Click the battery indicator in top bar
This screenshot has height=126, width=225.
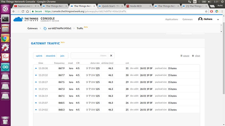204,2
